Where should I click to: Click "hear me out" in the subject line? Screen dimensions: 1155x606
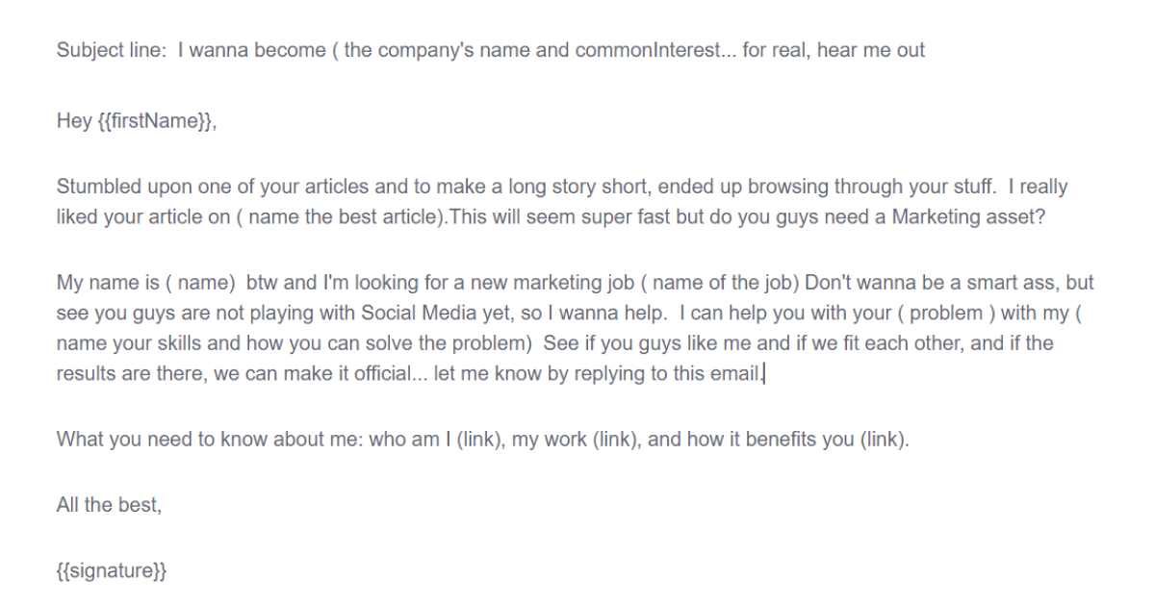(x=871, y=50)
